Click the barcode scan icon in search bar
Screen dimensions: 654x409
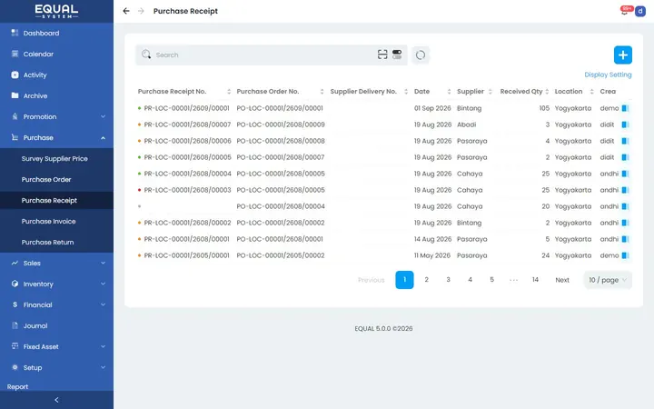click(x=382, y=55)
